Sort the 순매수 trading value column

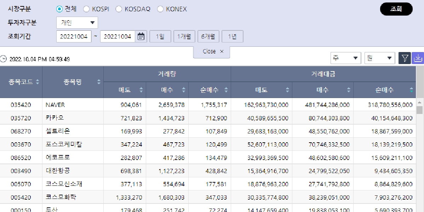coord(411,90)
